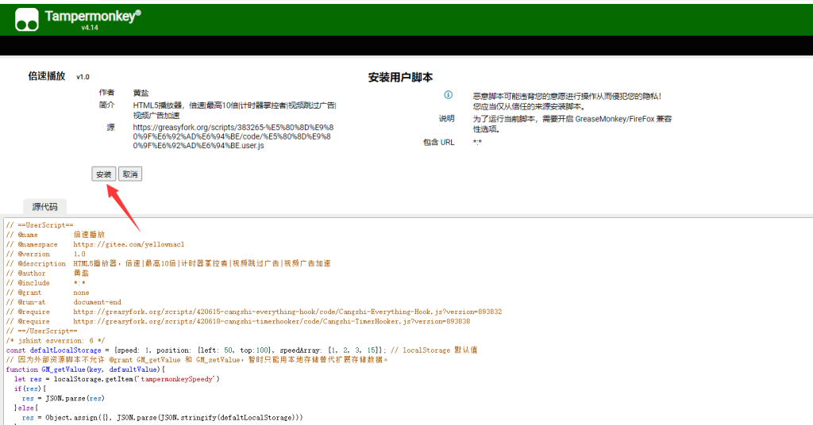
Task: Click the @version 1.0 code line
Action: coord(46,255)
